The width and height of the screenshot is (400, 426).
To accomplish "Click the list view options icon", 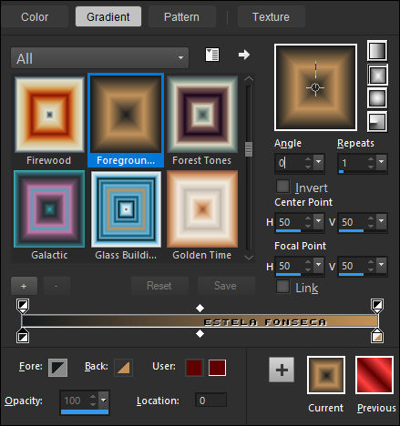I will [211, 55].
